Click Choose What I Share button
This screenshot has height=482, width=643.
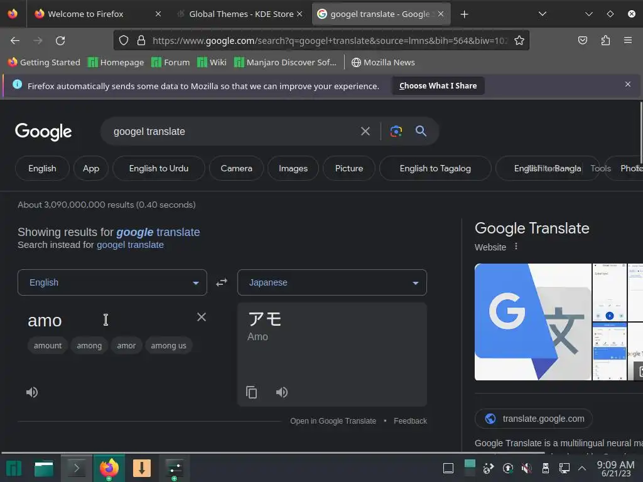pos(438,85)
